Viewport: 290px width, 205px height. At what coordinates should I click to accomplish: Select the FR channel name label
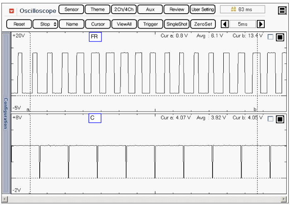95,37
